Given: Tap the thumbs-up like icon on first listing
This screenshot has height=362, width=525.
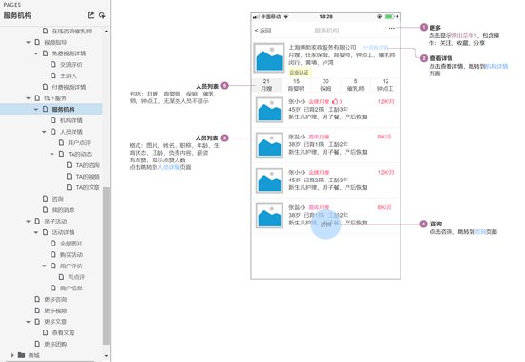Looking at the screenshot, I should click(335, 101).
